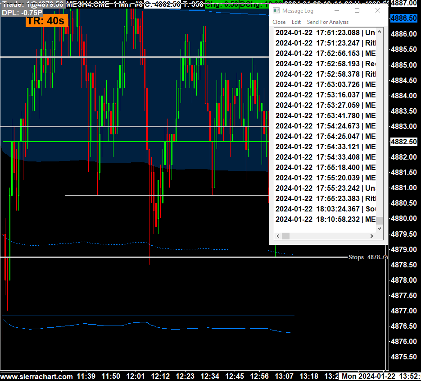Viewport: 421px width, 381px height.
Task: Select log entry at 17:54:33.408
Action: pos(325,157)
